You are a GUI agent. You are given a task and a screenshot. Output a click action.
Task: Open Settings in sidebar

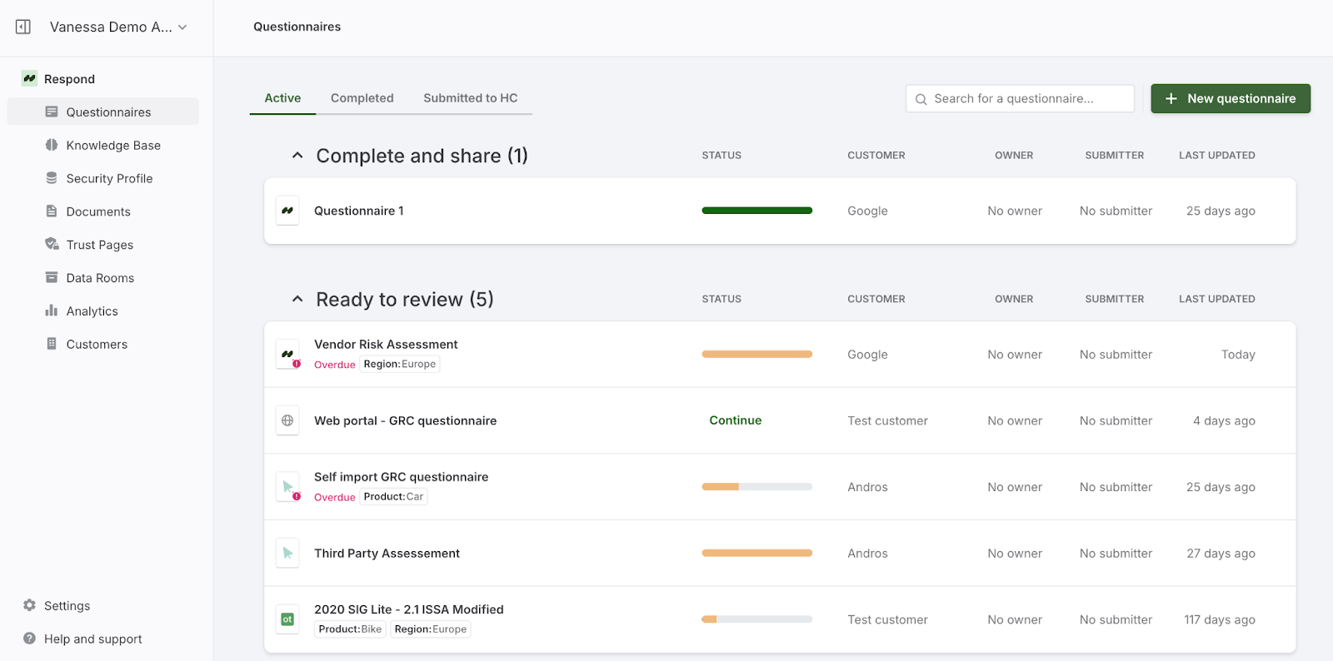click(x=67, y=606)
